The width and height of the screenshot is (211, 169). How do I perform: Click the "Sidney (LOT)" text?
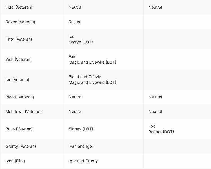tap(81, 129)
